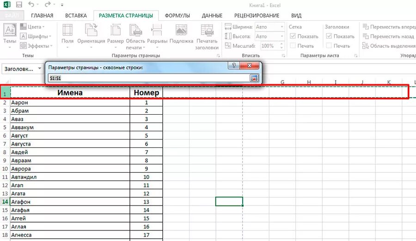Click the expand dialog icon beside range field

point(254,78)
